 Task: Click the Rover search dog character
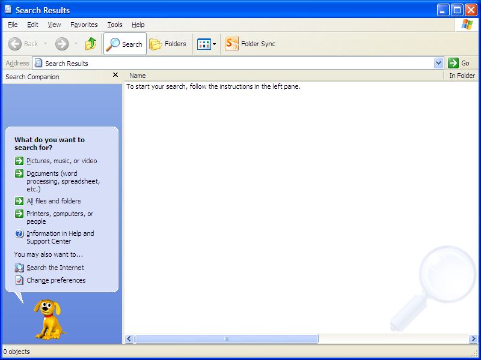(49, 319)
